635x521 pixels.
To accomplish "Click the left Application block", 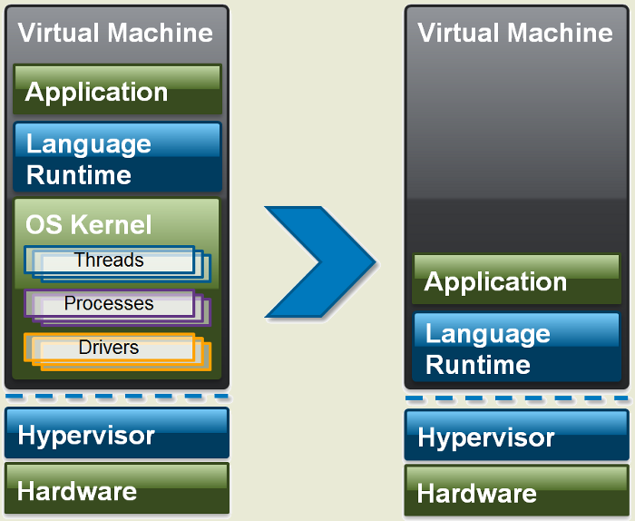I will 117,89.
